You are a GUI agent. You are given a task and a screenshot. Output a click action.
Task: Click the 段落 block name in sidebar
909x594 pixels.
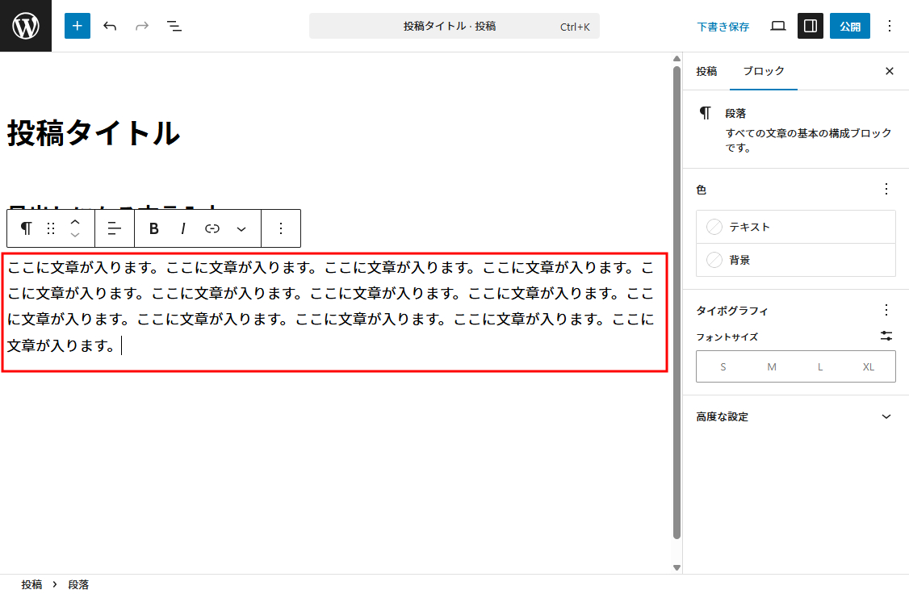[x=735, y=114]
